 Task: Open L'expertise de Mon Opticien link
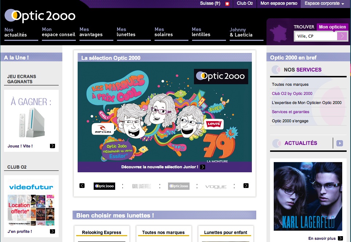[307, 103]
